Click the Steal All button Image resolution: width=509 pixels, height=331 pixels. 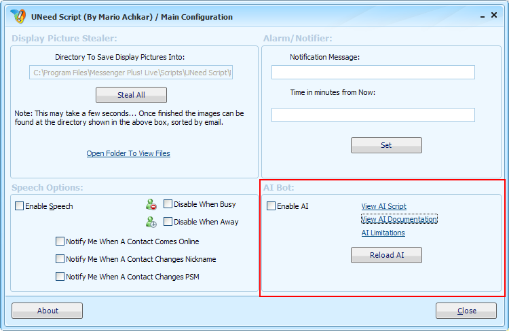point(131,95)
